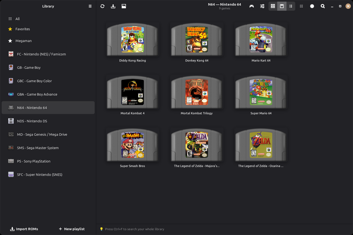The image size is (353, 235).
Task: Select the Super Smash Bros cartridge
Action: 132,145
